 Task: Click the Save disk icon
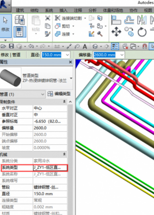pyautogui.click(x=11, y=46)
